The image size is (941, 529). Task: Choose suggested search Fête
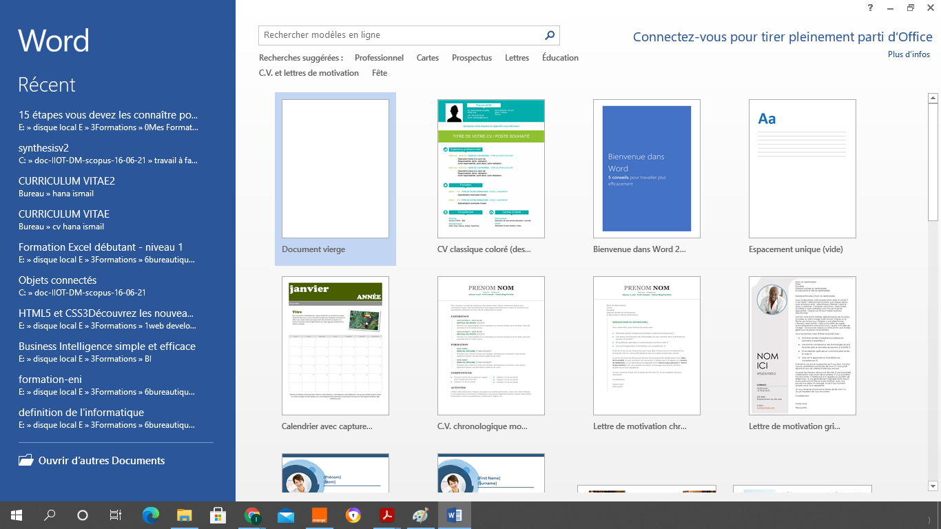tap(380, 73)
